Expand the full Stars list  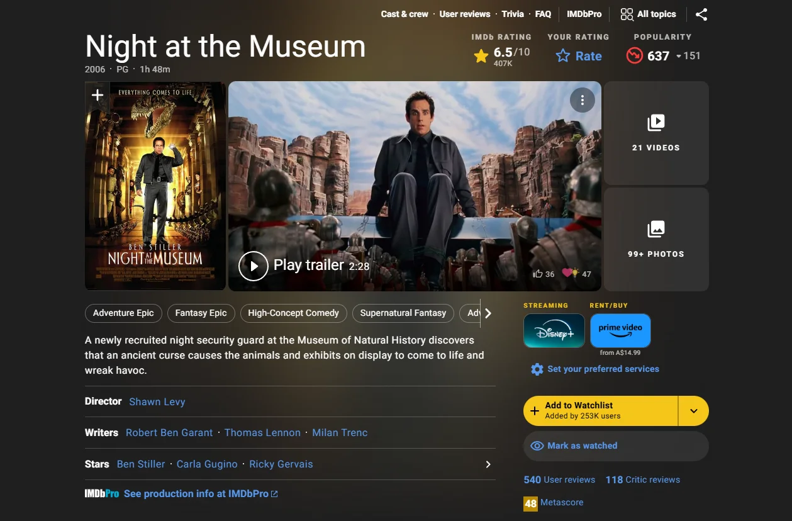click(x=488, y=464)
